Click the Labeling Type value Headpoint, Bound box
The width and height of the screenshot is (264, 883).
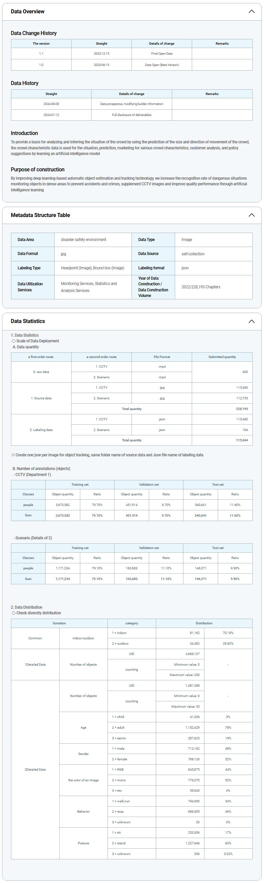point(93,268)
